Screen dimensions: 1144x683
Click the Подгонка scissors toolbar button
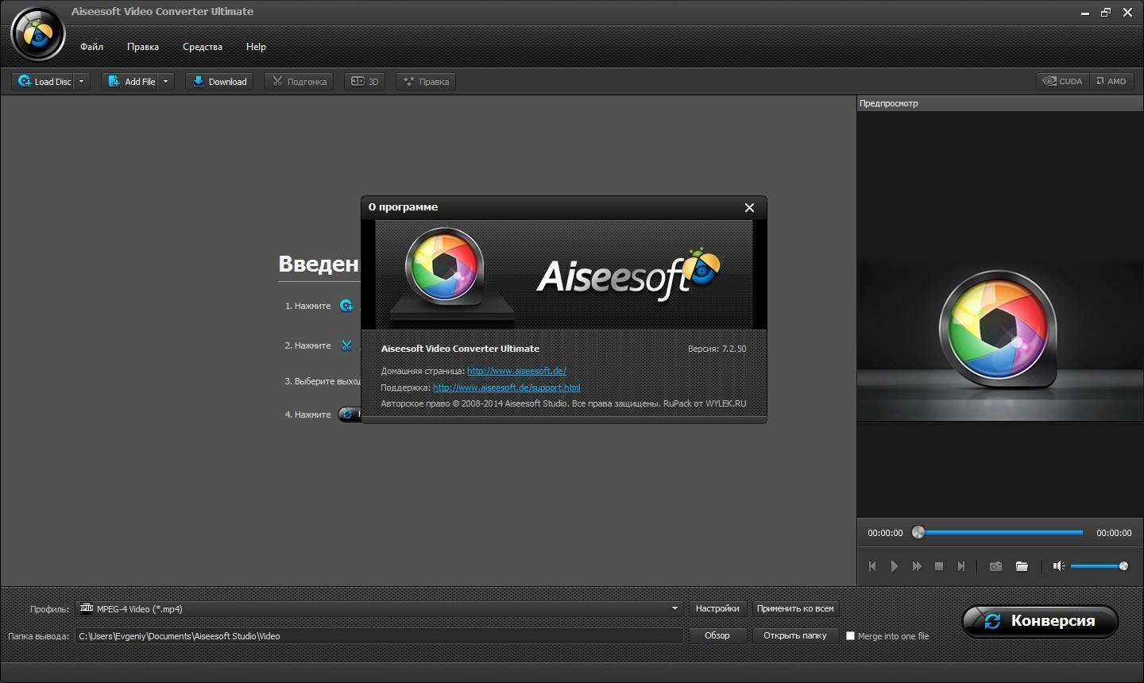tap(299, 81)
